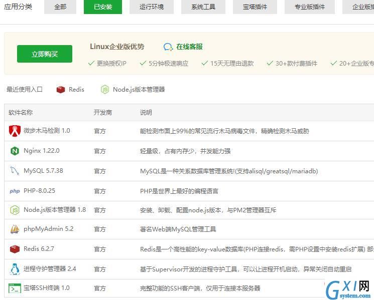Click 官方 developer cell in Nginx row
This screenshot has width=374, height=300.
100,151
